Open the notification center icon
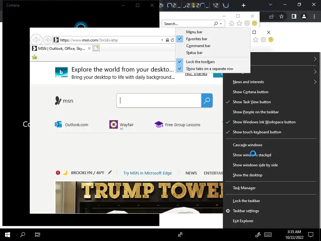The image size is (321, 241). click(311, 235)
